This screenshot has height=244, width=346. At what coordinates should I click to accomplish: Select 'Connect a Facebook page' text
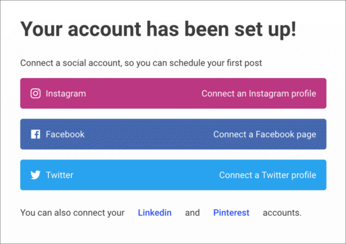tap(265, 135)
